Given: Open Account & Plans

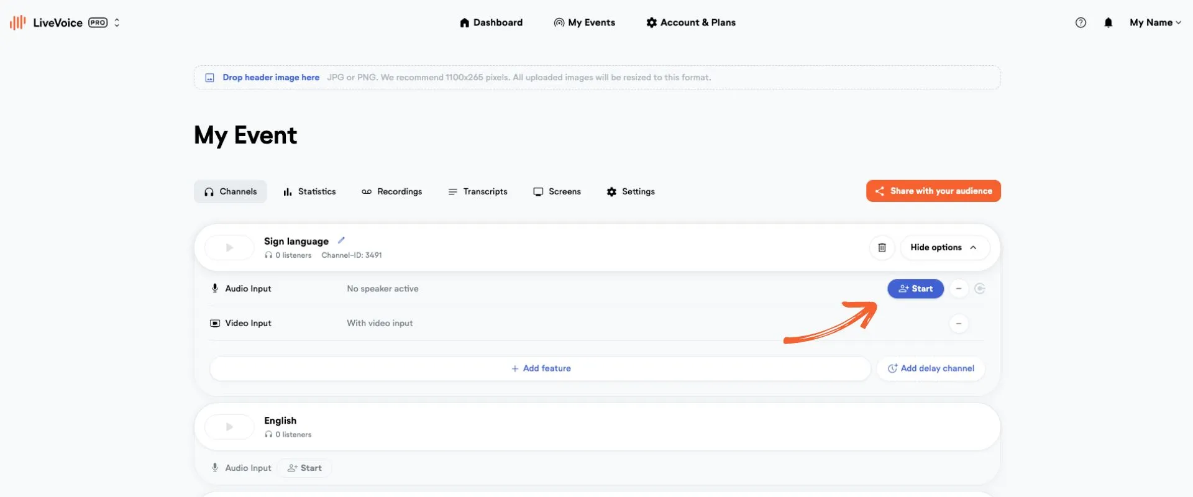Looking at the screenshot, I should [x=691, y=22].
